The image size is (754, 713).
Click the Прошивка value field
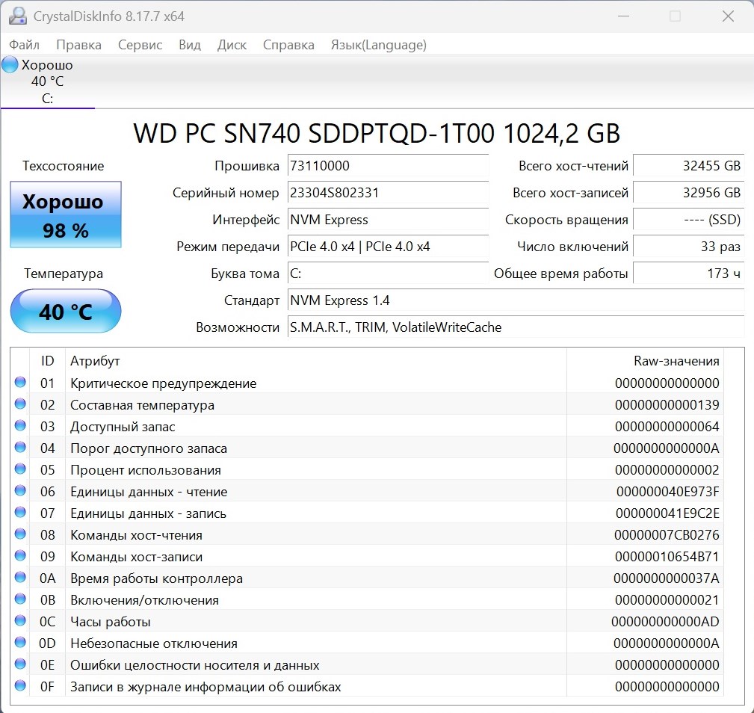pos(388,166)
